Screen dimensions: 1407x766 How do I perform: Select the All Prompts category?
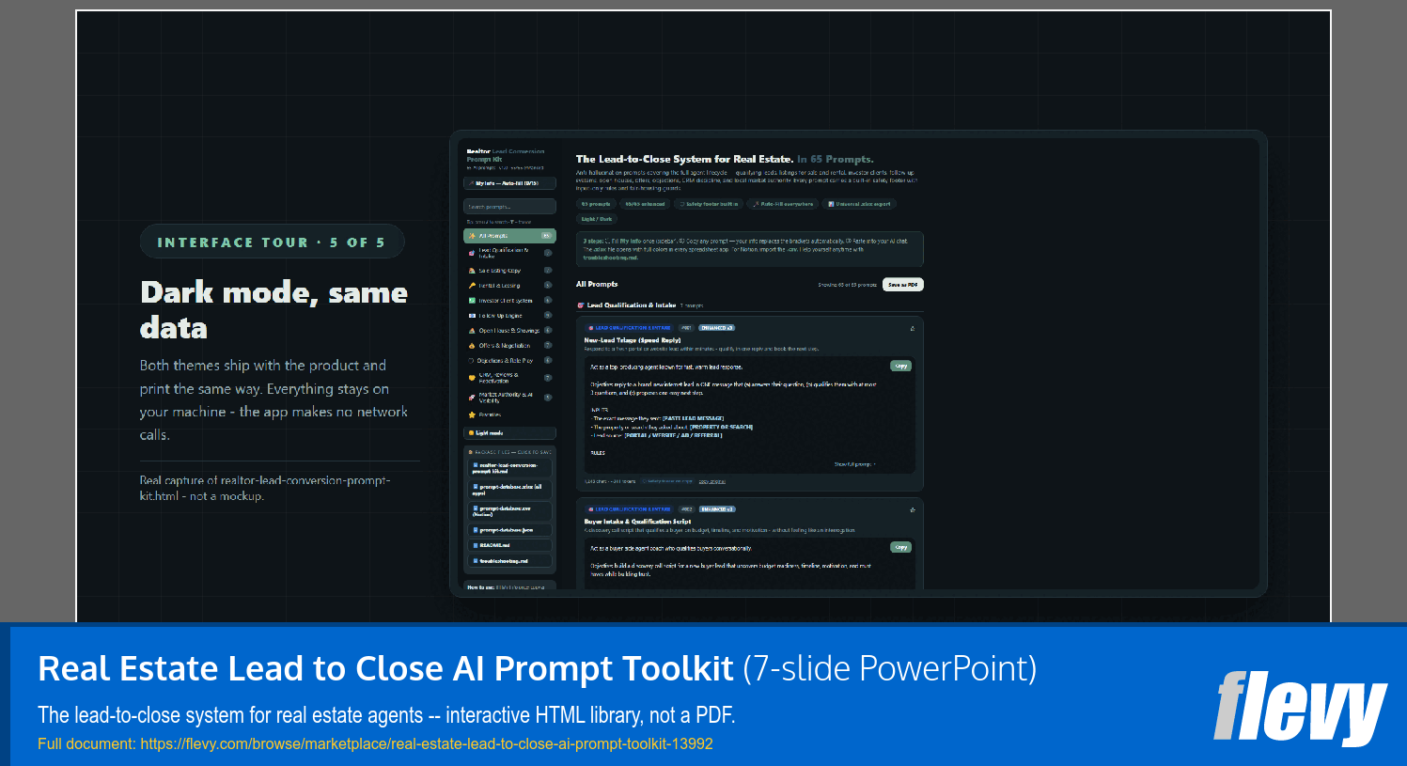tap(509, 236)
